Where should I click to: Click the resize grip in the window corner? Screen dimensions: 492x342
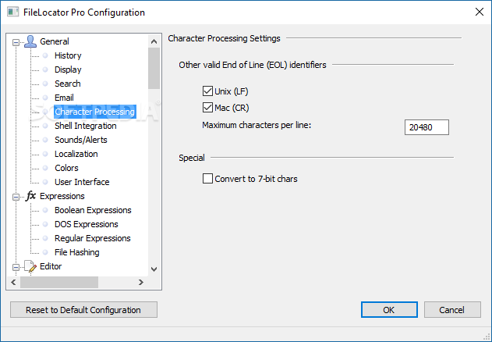tap(487, 337)
